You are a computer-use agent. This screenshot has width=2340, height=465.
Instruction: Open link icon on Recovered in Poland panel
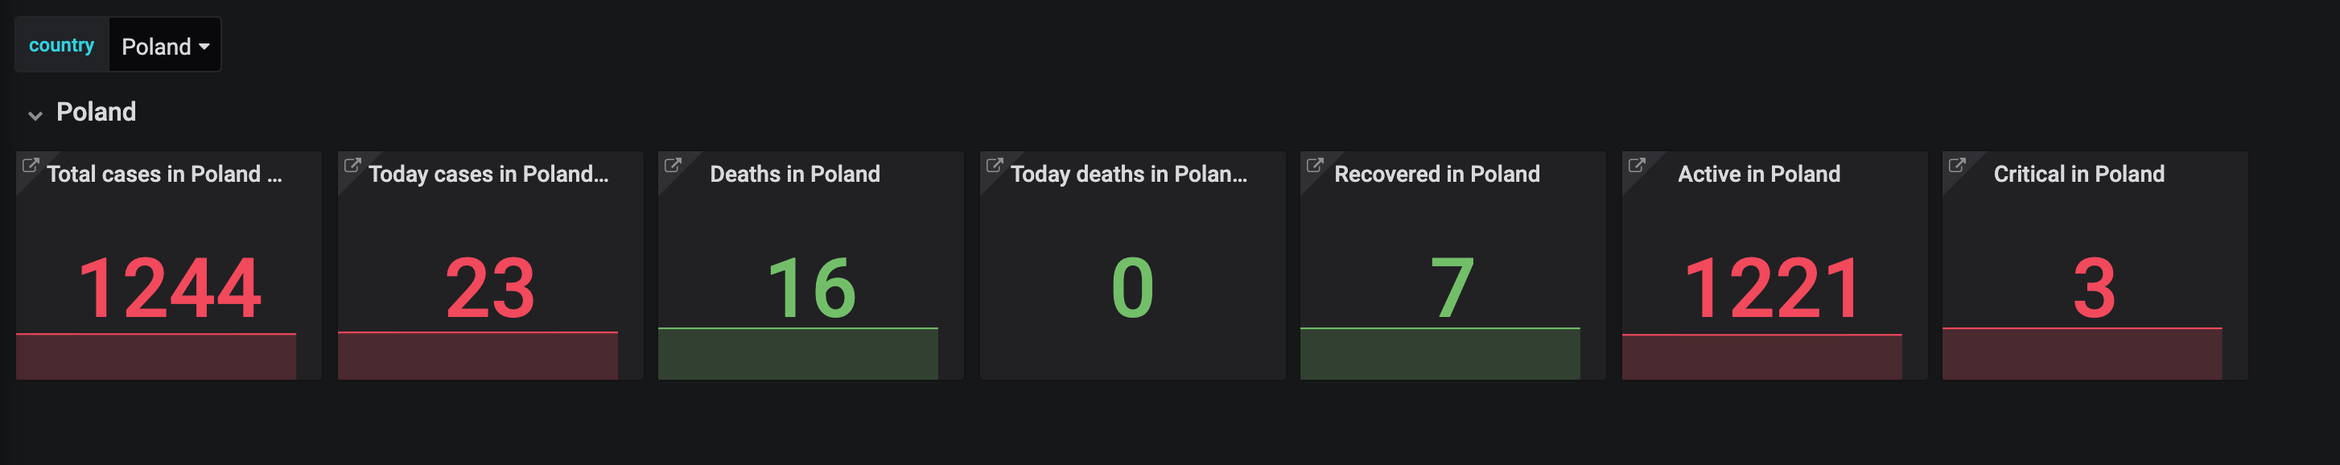pos(1314,165)
